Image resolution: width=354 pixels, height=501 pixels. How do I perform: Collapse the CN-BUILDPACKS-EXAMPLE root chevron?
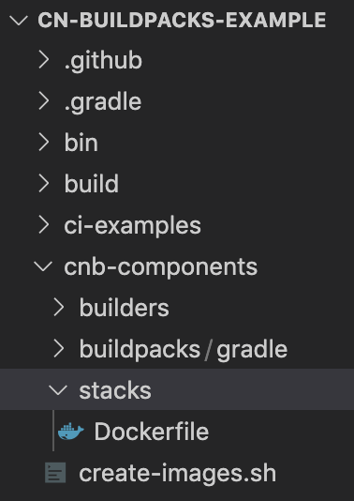coord(19,20)
